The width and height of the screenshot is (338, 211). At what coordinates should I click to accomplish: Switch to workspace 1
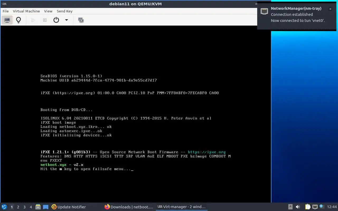coord(12,207)
